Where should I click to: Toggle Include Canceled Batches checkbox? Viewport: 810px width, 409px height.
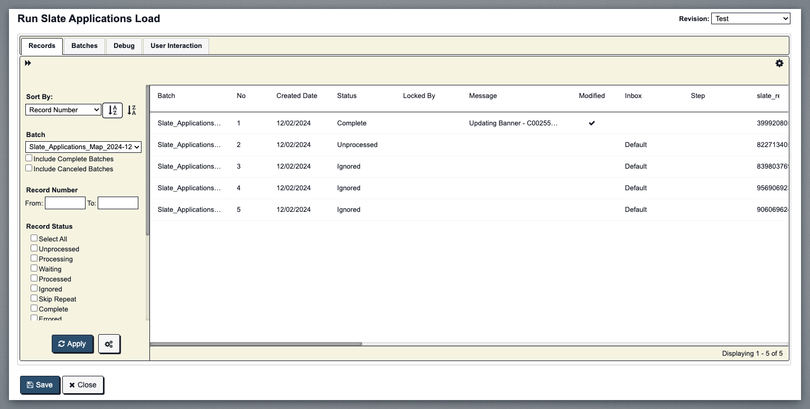click(x=29, y=169)
